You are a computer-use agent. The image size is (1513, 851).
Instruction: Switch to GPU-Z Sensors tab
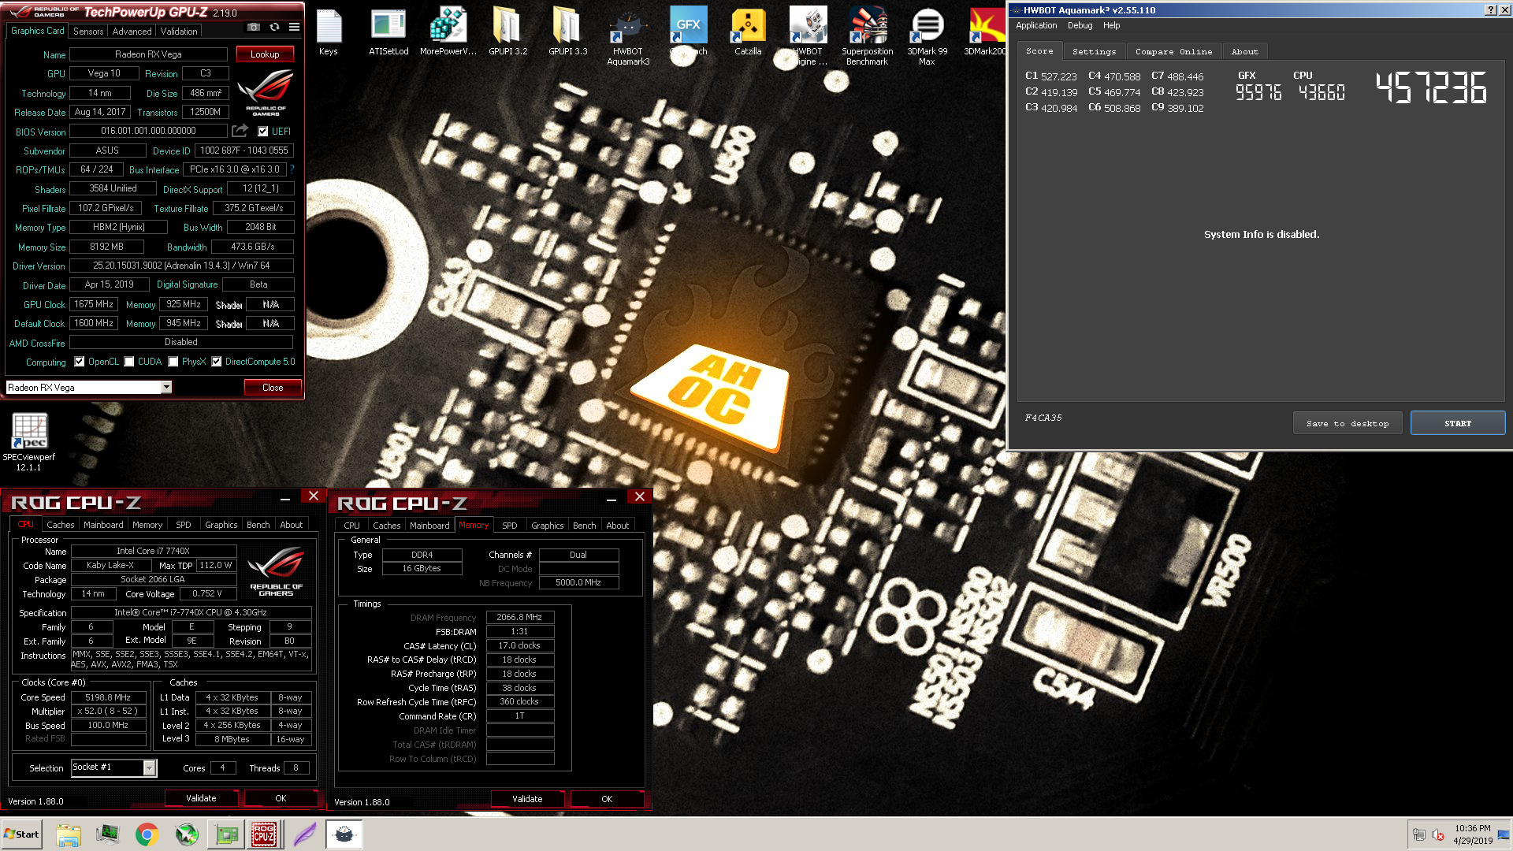(x=88, y=32)
